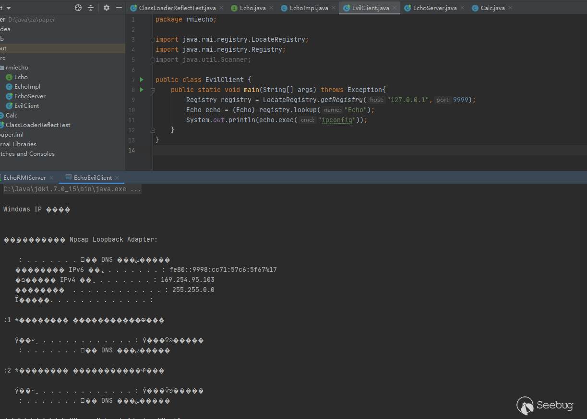Close the Echo.java tab
Viewport: 587px width, 419px height.
tap(271, 8)
